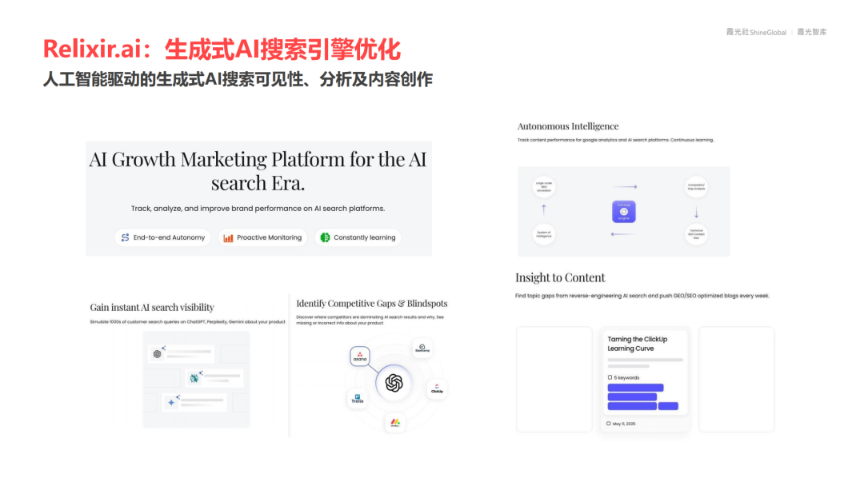
Task: Open the Taming the ClickUp Learning Curve card
Action: (646, 380)
